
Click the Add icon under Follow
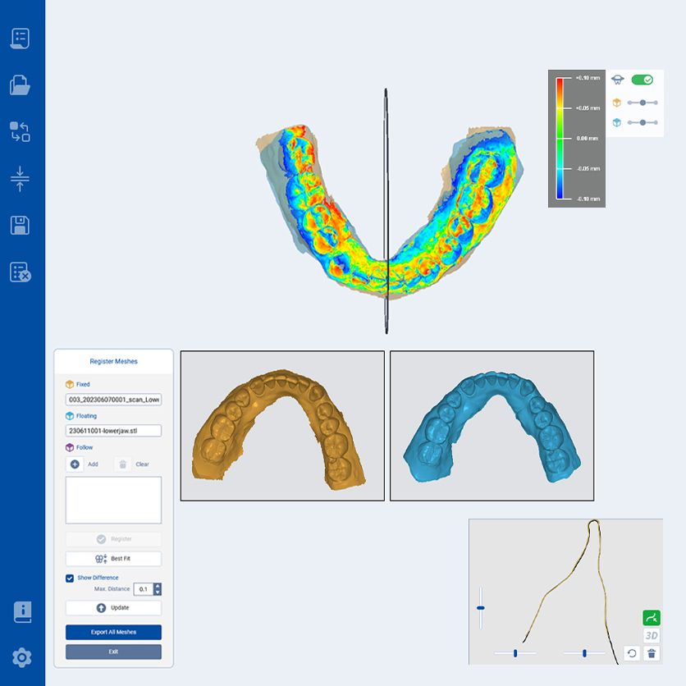(75, 464)
